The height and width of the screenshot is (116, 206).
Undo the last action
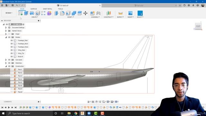[17, 5]
